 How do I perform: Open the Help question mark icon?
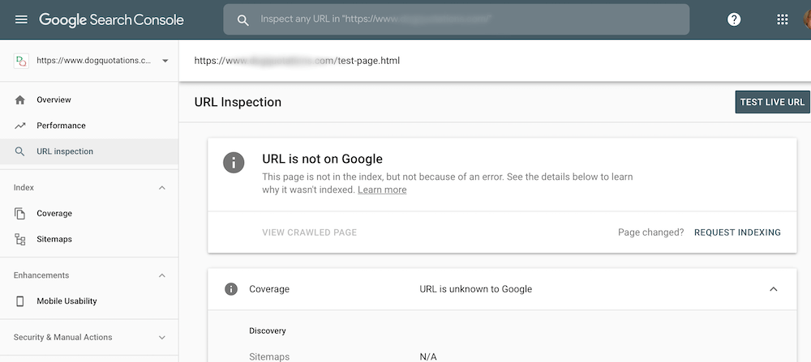[734, 19]
